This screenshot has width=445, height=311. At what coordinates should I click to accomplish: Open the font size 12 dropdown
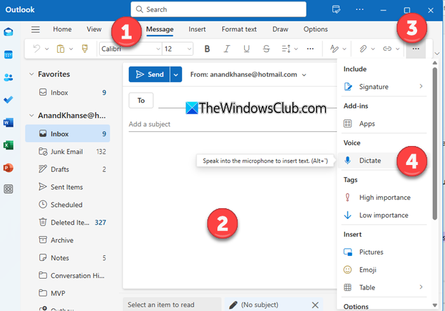coord(189,49)
